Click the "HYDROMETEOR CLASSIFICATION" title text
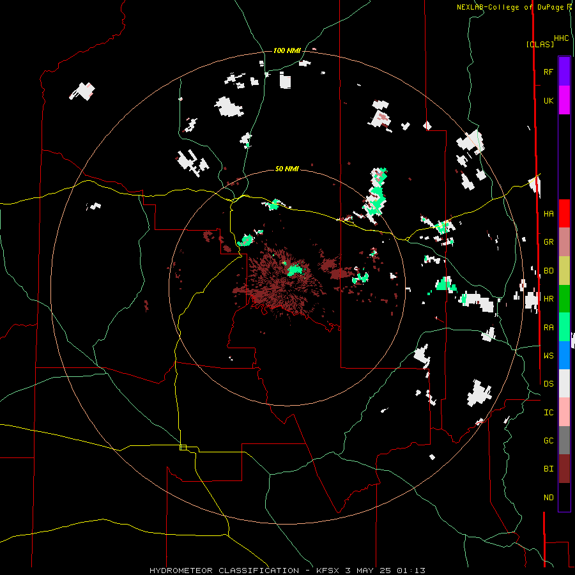 224,571
